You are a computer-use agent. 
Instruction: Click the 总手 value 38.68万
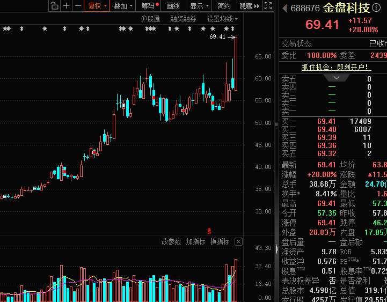coord(323,184)
